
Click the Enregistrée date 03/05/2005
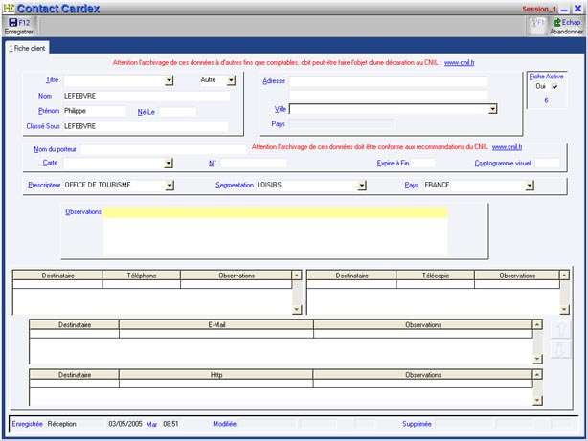[x=125, y=424]
